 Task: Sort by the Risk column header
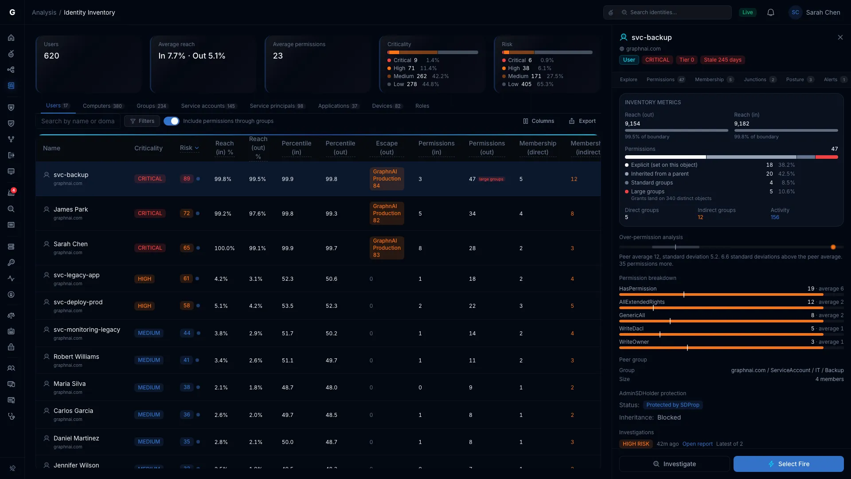tap(189, 148)
